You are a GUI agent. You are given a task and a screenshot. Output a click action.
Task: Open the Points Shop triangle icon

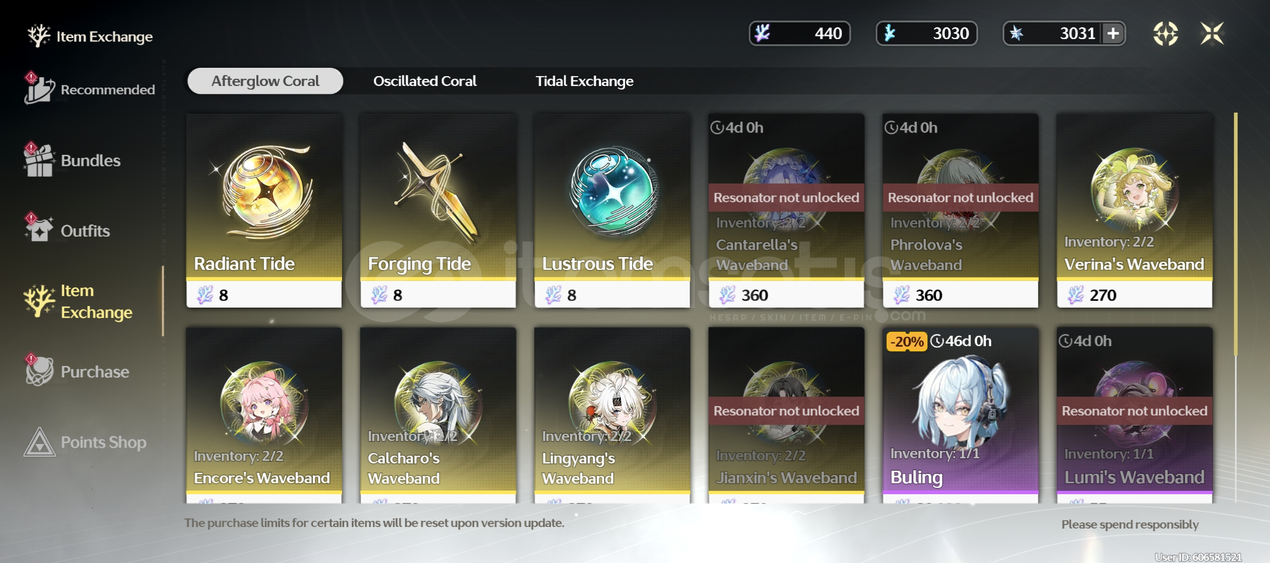[39, 442]
